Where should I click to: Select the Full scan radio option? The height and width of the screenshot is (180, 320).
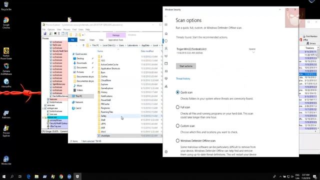point(177,107)
